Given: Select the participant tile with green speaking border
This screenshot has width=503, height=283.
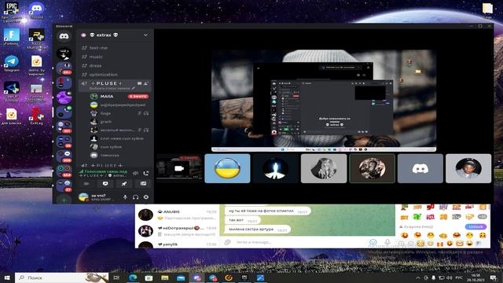Looking at the screenshot, I should coord(372,168).
